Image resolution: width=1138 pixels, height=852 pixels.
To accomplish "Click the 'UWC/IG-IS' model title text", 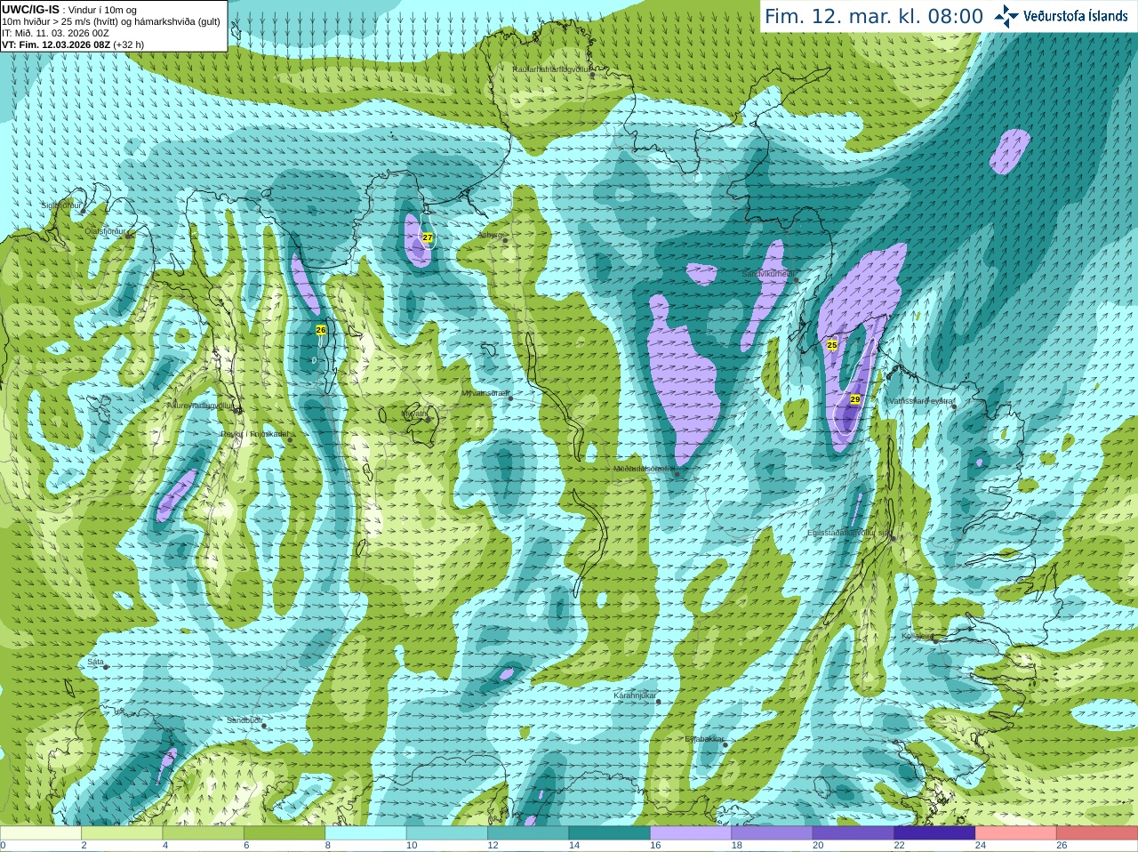I will [30, 9].
